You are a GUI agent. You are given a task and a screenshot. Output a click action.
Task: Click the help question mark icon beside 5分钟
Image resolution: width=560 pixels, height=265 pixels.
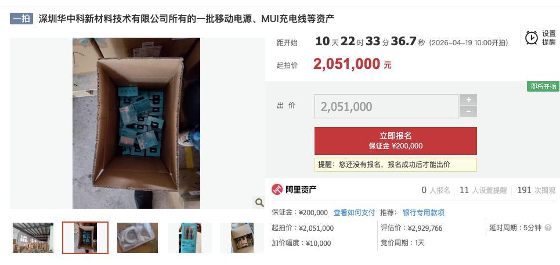point(548,227)
